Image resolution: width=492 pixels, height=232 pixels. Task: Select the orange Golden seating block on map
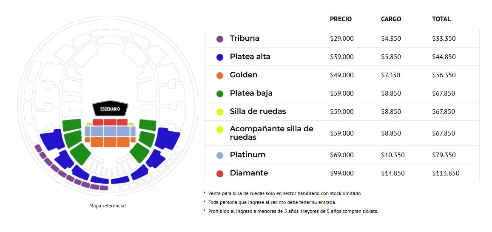pos(110,142)
